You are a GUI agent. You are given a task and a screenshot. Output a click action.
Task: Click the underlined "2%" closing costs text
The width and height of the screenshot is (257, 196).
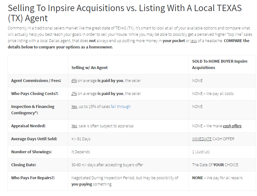tap(74, 94)
